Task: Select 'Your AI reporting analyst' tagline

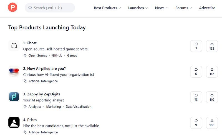Action: (x=44, y=100)
